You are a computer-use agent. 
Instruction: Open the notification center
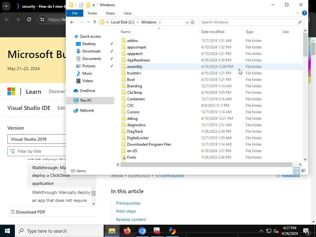pos(306,231)
